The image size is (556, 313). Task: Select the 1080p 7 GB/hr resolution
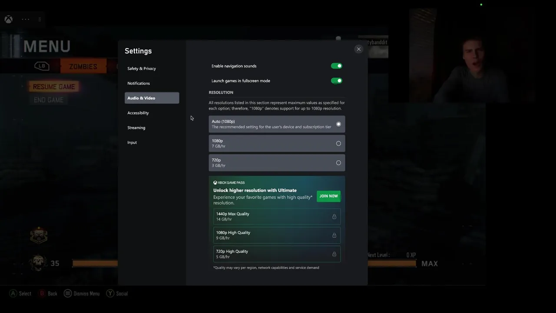point(277,143)
